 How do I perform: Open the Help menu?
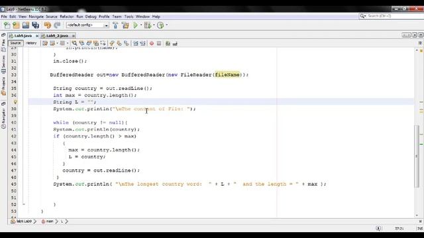tap(156, 17)
